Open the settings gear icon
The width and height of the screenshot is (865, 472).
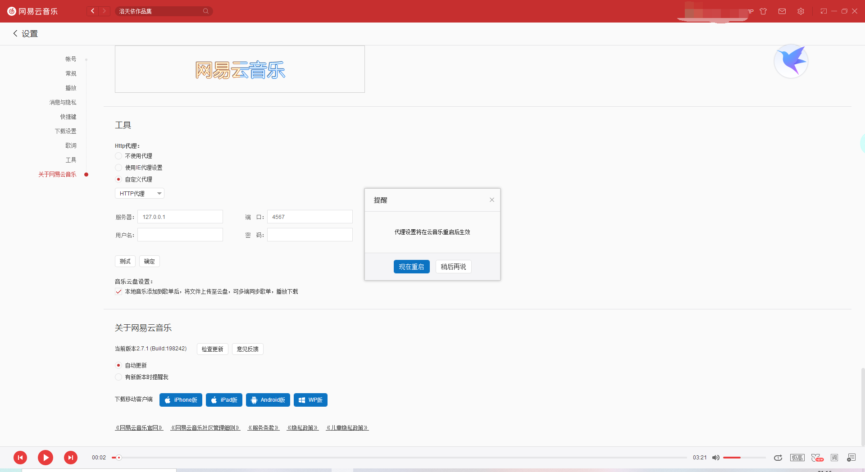(x=801, y=11)
